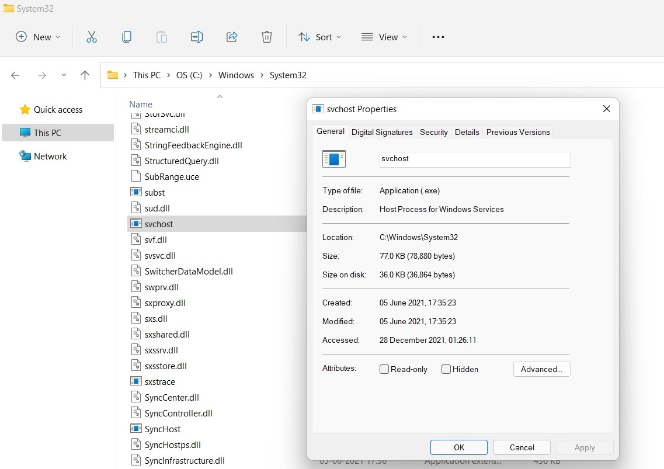Click the Delete icon in toolbar

[266, 37]
